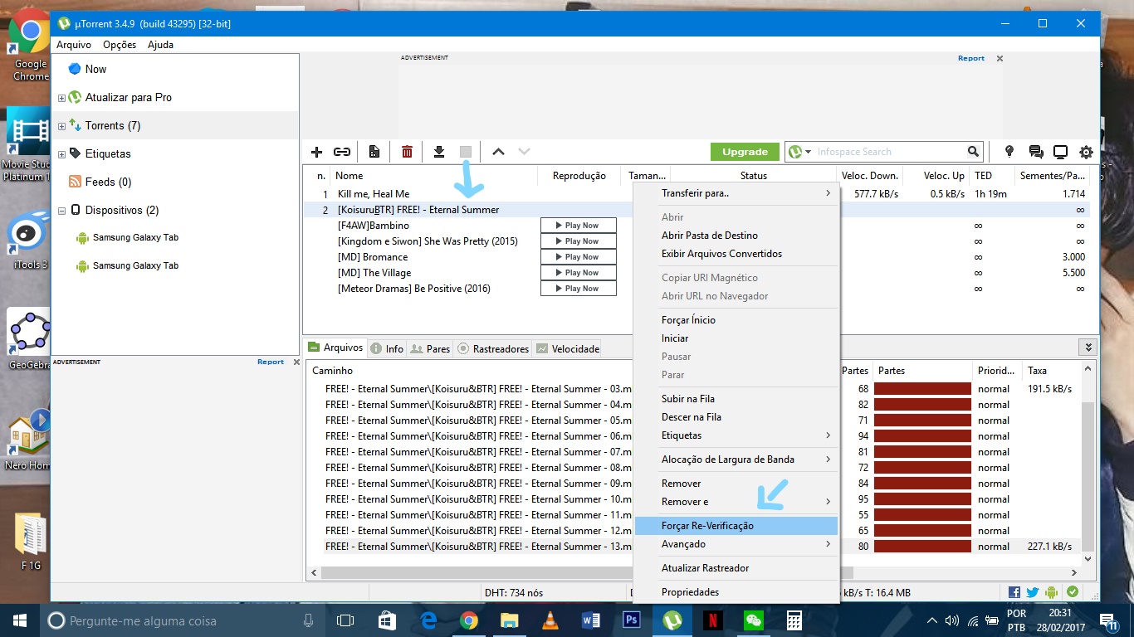The width and height of the screenshot is (1134, 637).
Task: Open Preferences with the gear icon
Action: coord(1086,152)
